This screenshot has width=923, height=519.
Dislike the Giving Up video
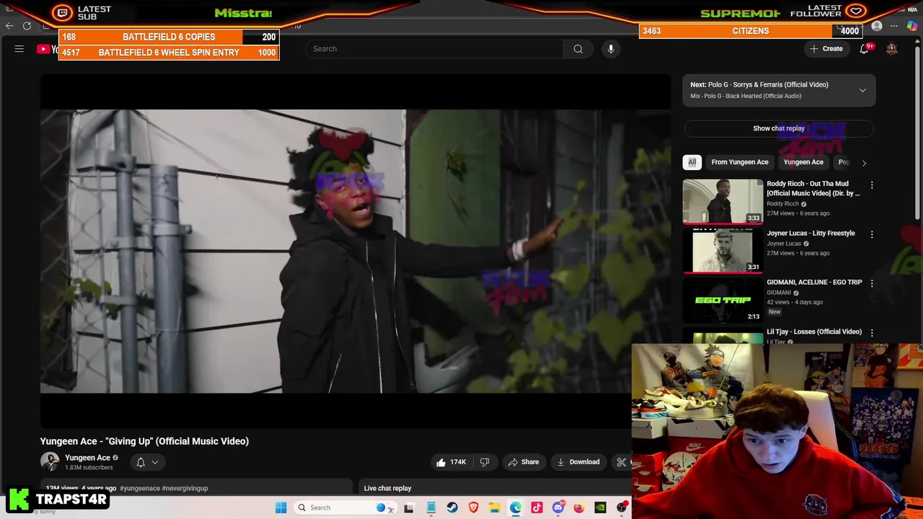click(x=485, y=462)
